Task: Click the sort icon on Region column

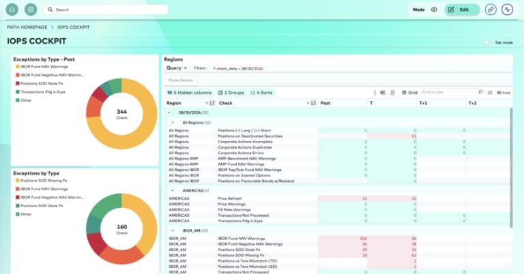Action: (x=210, y=103)
